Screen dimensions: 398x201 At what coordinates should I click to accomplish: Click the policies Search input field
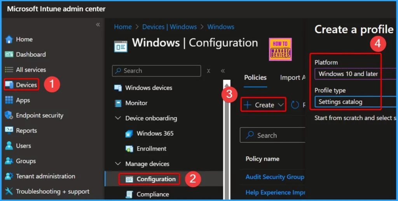[272, 135]
